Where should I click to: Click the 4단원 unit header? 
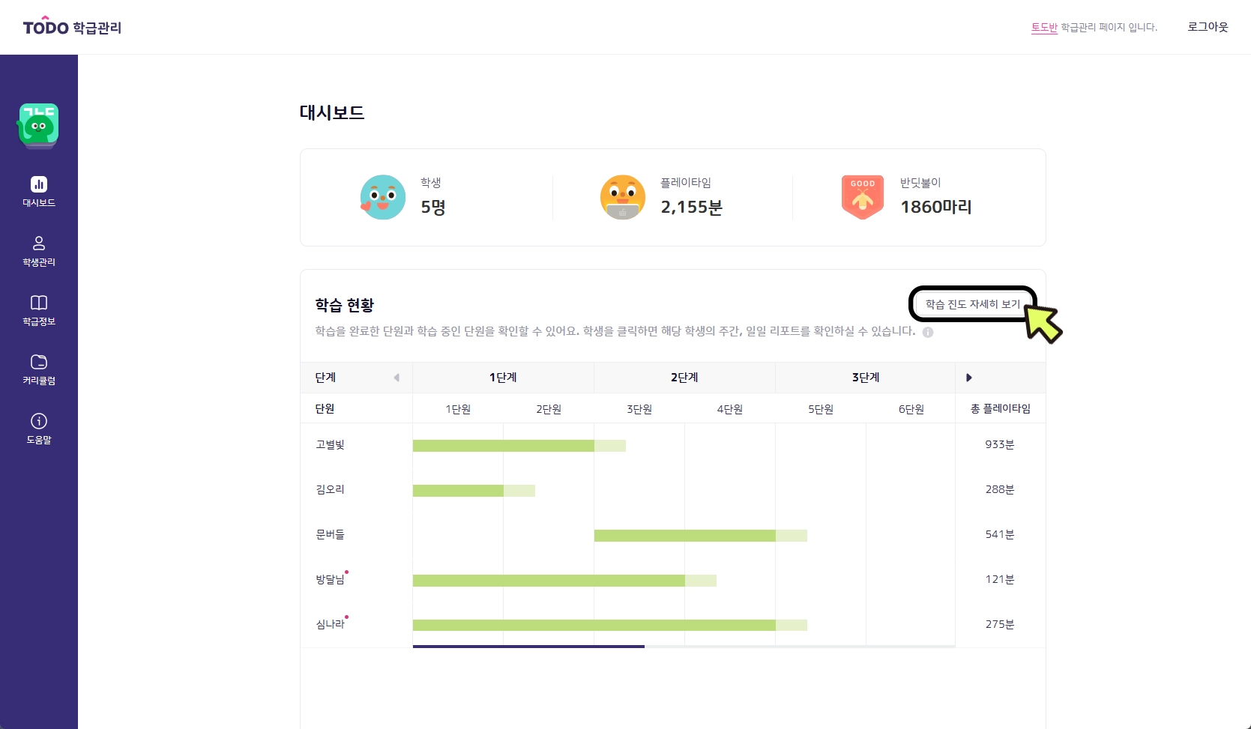(730, 409)
